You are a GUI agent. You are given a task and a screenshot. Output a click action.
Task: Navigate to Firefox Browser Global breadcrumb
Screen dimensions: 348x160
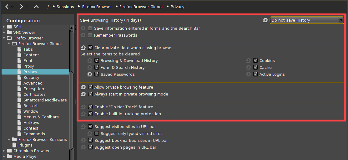141,7
